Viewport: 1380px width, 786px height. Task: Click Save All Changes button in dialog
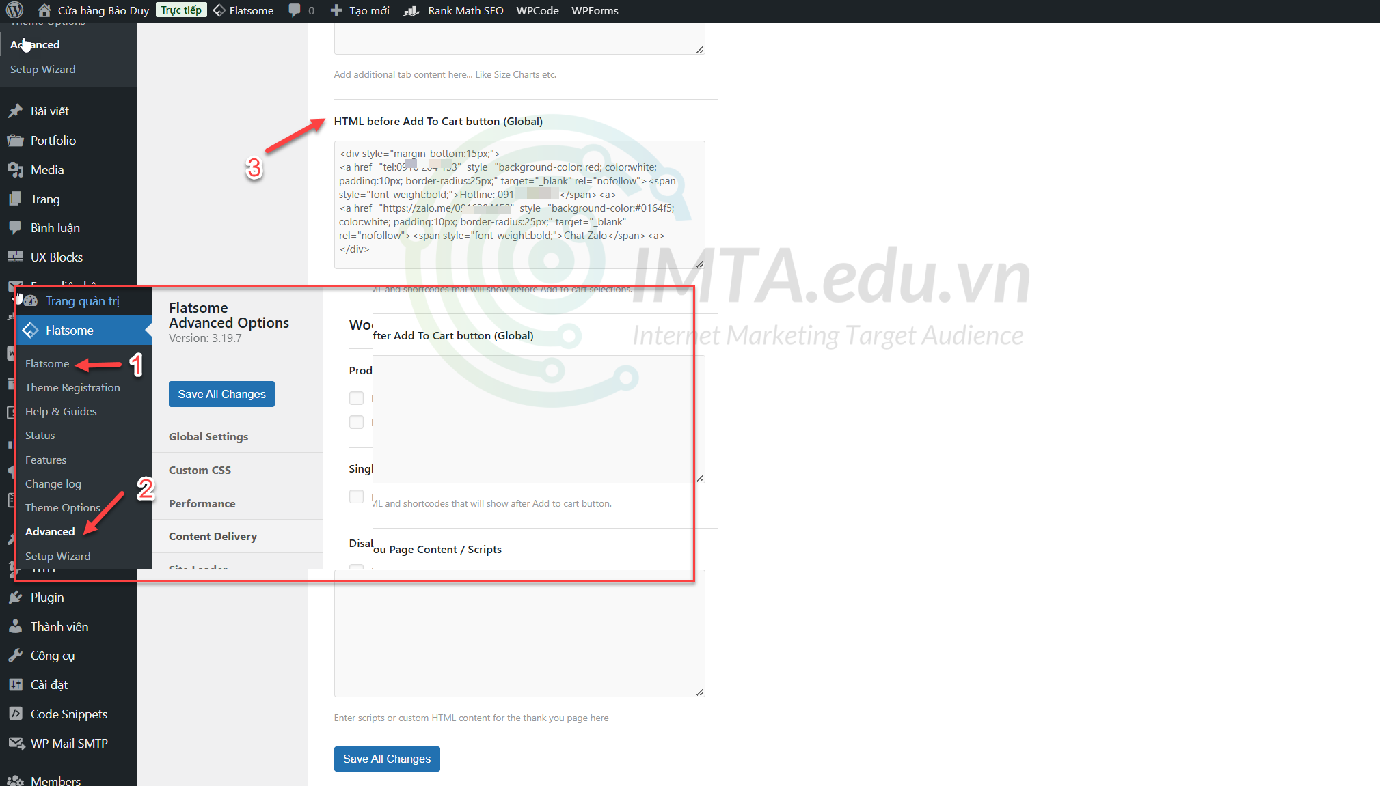tap(221, 394)
